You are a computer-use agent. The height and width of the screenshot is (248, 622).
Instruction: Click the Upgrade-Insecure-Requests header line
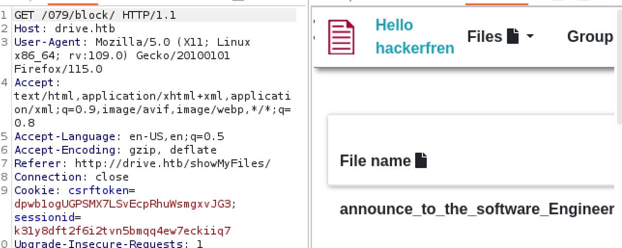(x=108, y=244)
